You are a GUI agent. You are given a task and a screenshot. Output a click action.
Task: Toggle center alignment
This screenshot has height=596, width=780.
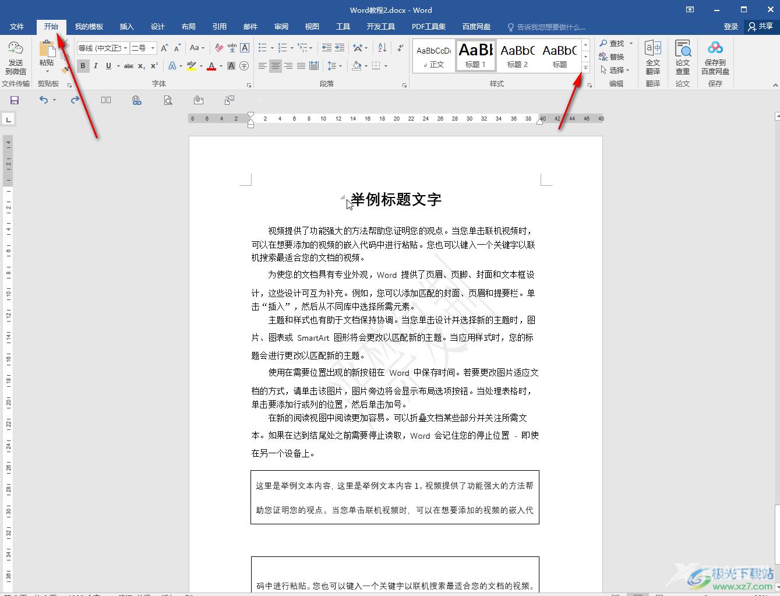pos(276,66)
